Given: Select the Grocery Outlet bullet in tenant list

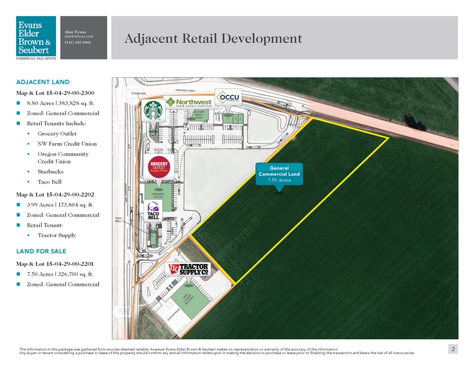Looking at the screenshot, I should point(57,134).
